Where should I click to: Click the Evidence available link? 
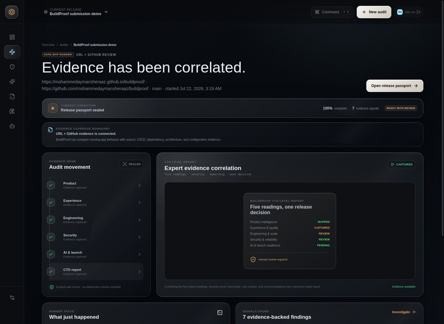(403, 287)
